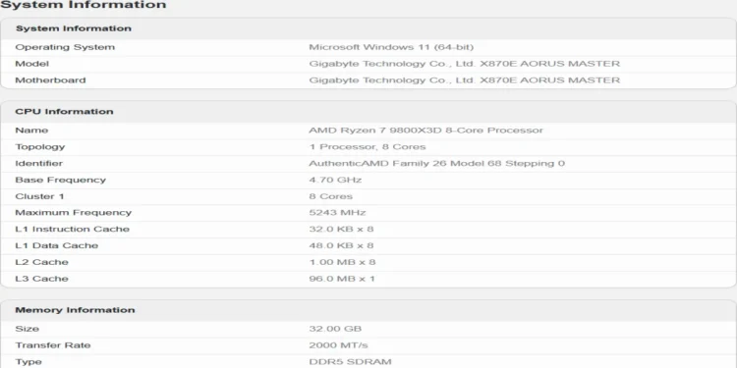Select the Base Frequency 4.70 GHz value
The width and height of the screenshot is (737, 368).
point(335,180)
